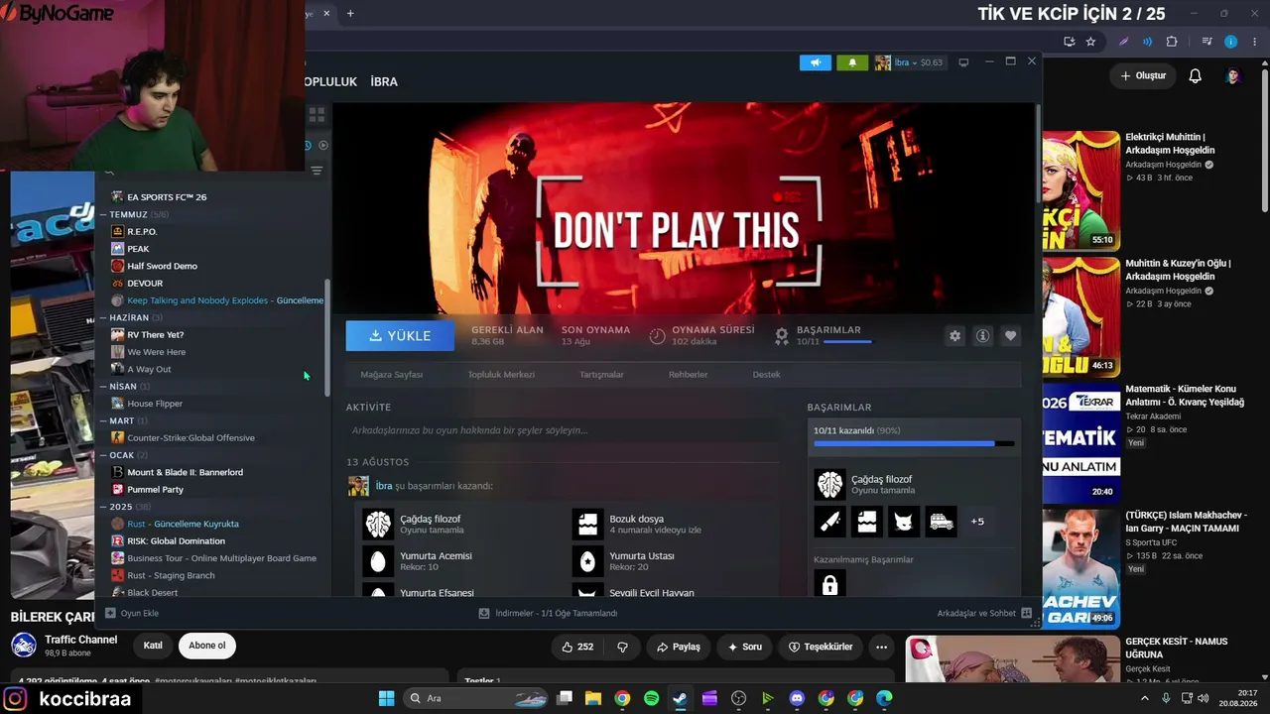The image size is (1270, 714).
Task: Click Bozuk dosya achievement icon
Action: 587,524
